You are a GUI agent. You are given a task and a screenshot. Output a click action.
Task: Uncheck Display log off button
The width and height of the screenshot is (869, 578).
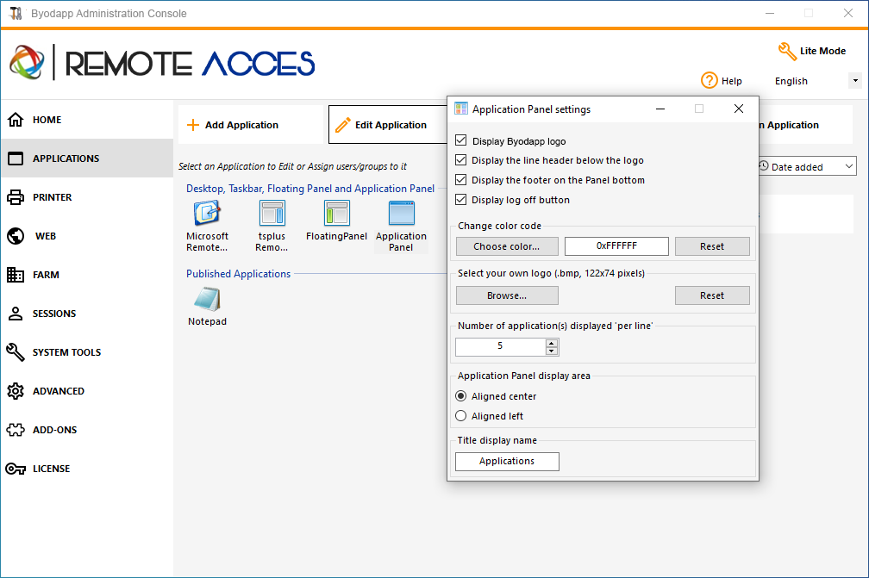pyautogui.click(x=460, y=200)
